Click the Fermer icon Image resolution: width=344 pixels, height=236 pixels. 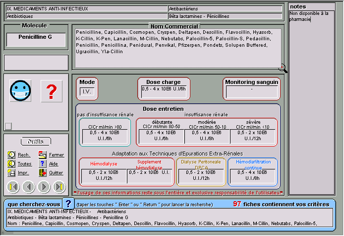pos(43,155)
